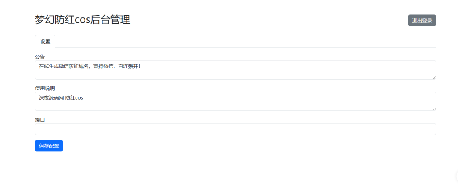Click the 公告 field label
The image size is (458, 185).
point(40,57)
